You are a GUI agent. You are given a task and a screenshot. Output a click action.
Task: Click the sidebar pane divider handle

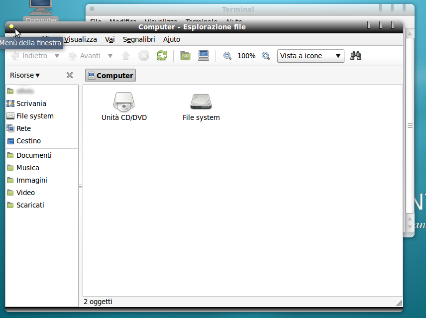click(x=81, y=187)
